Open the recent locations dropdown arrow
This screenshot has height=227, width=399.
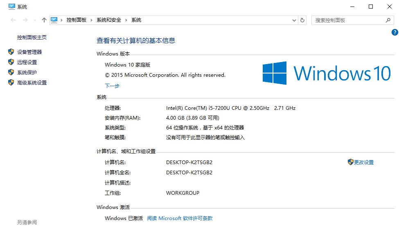34,20
